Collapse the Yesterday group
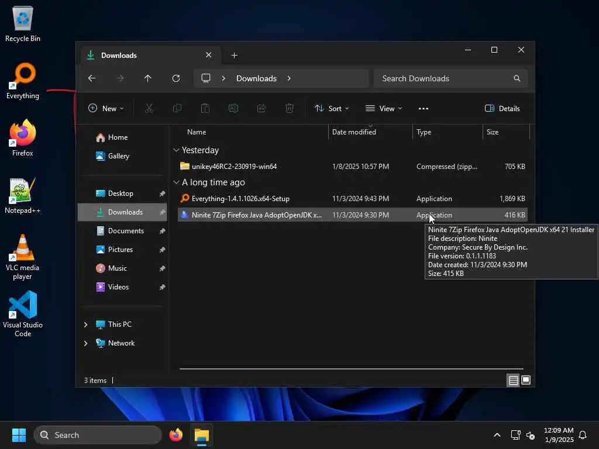This screenshot has height=449, width=599. (176, 150)
